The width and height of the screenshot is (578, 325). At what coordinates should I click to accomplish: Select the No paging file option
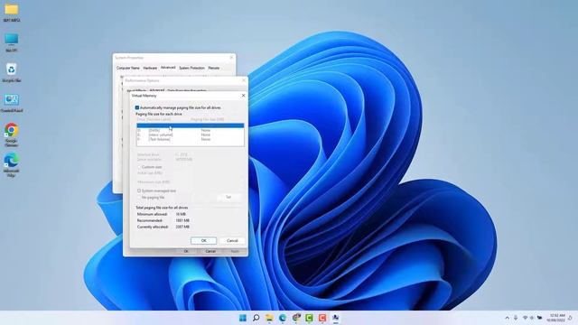tap(139, 198)
